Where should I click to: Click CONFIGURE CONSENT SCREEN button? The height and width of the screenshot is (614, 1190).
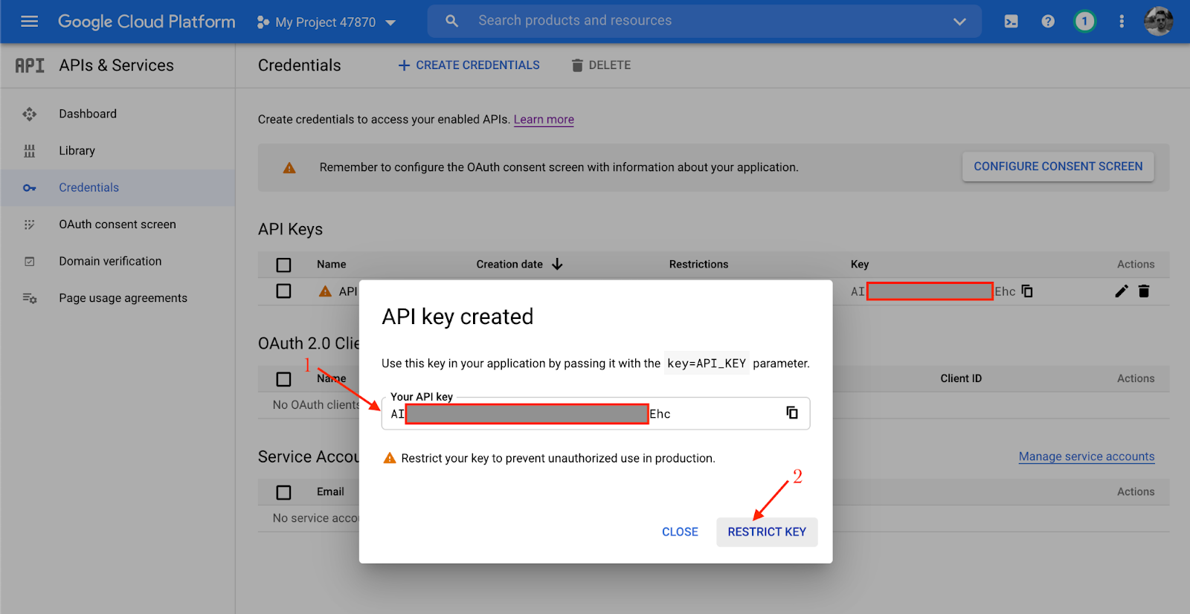(1058, 167)
